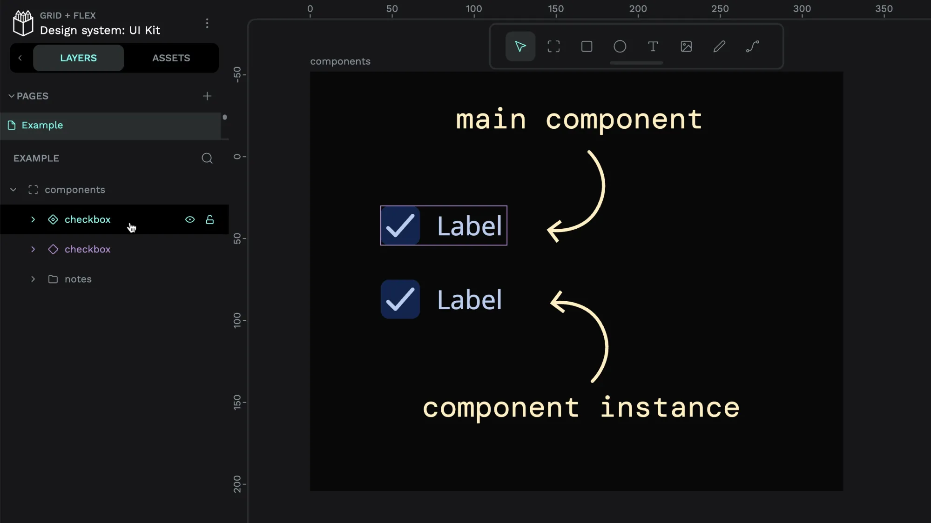
Task: Select the curvature/bend tool
Action: click(x=753, y=46)
